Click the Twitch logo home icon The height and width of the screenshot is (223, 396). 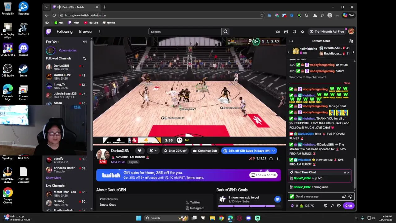pyautogui.click(x=49, y=32)
